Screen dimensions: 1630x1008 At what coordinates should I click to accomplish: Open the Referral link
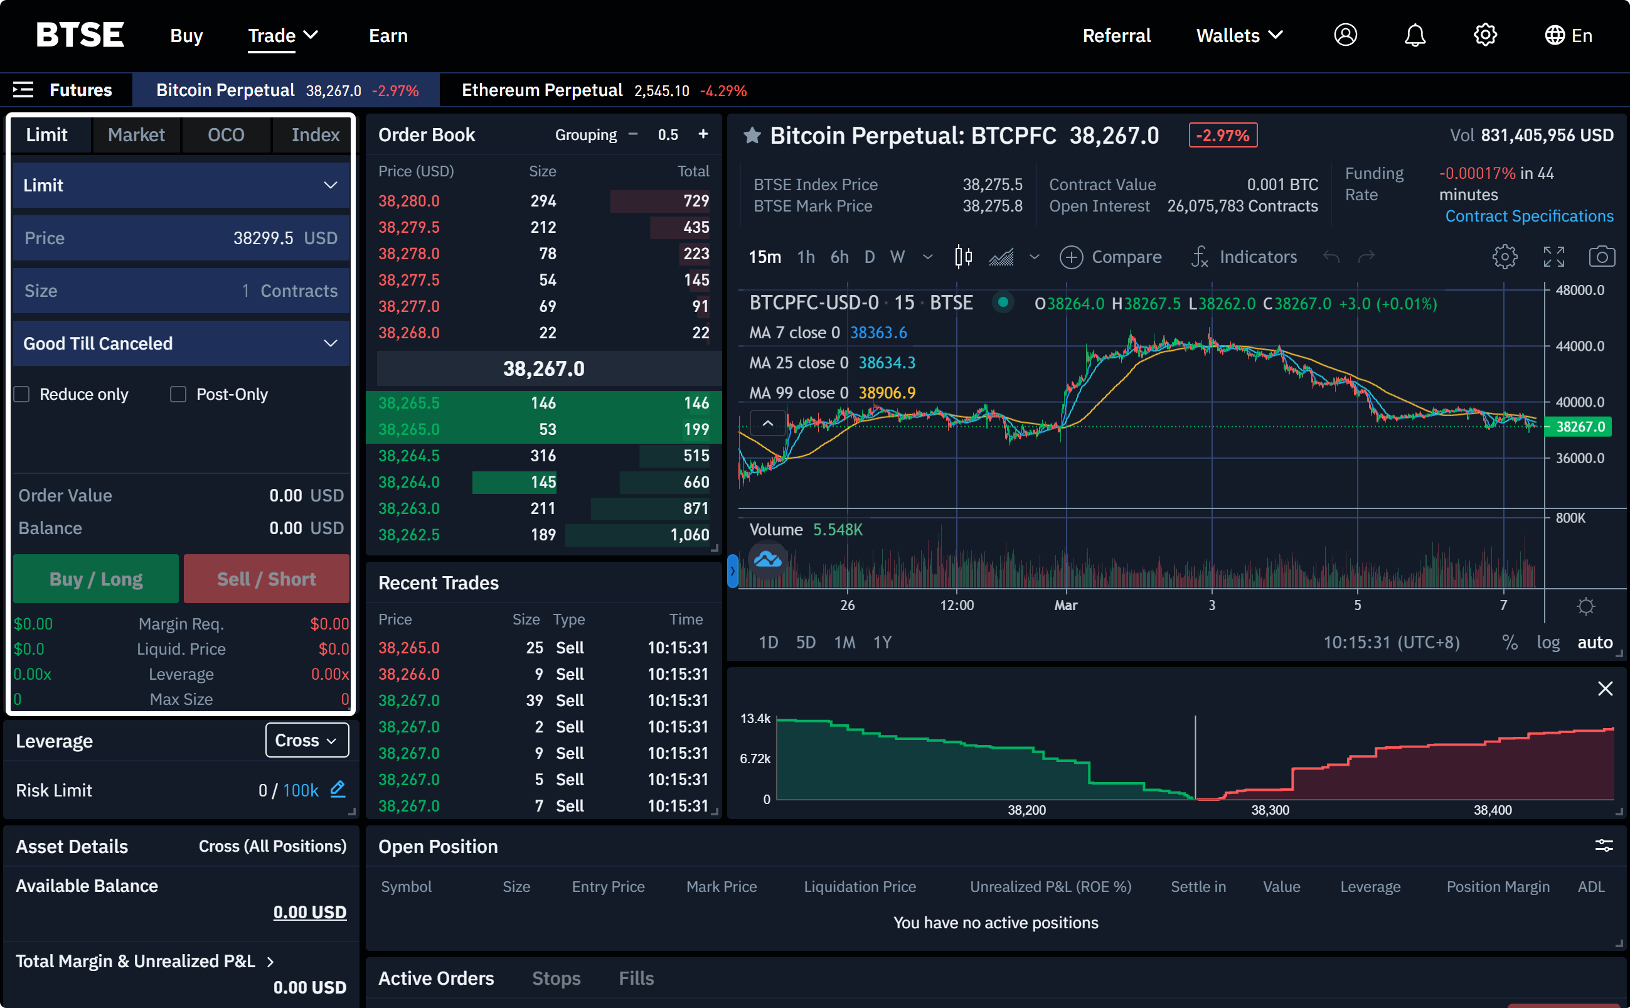click(x=1116, y=35)
